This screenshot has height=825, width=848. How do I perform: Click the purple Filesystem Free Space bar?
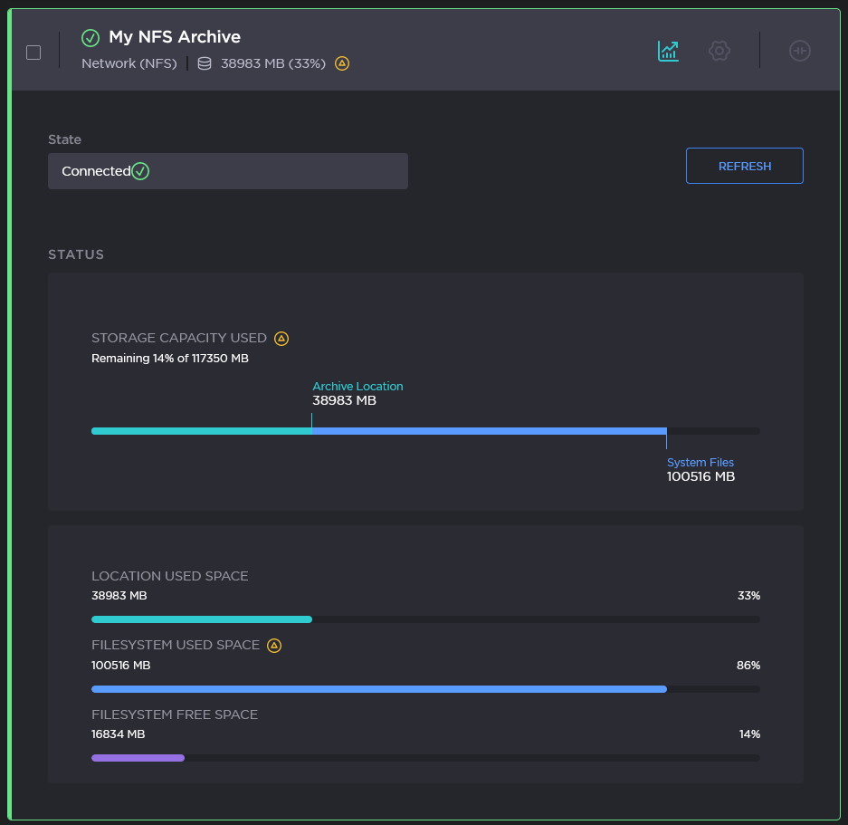(x=138, y=758)
